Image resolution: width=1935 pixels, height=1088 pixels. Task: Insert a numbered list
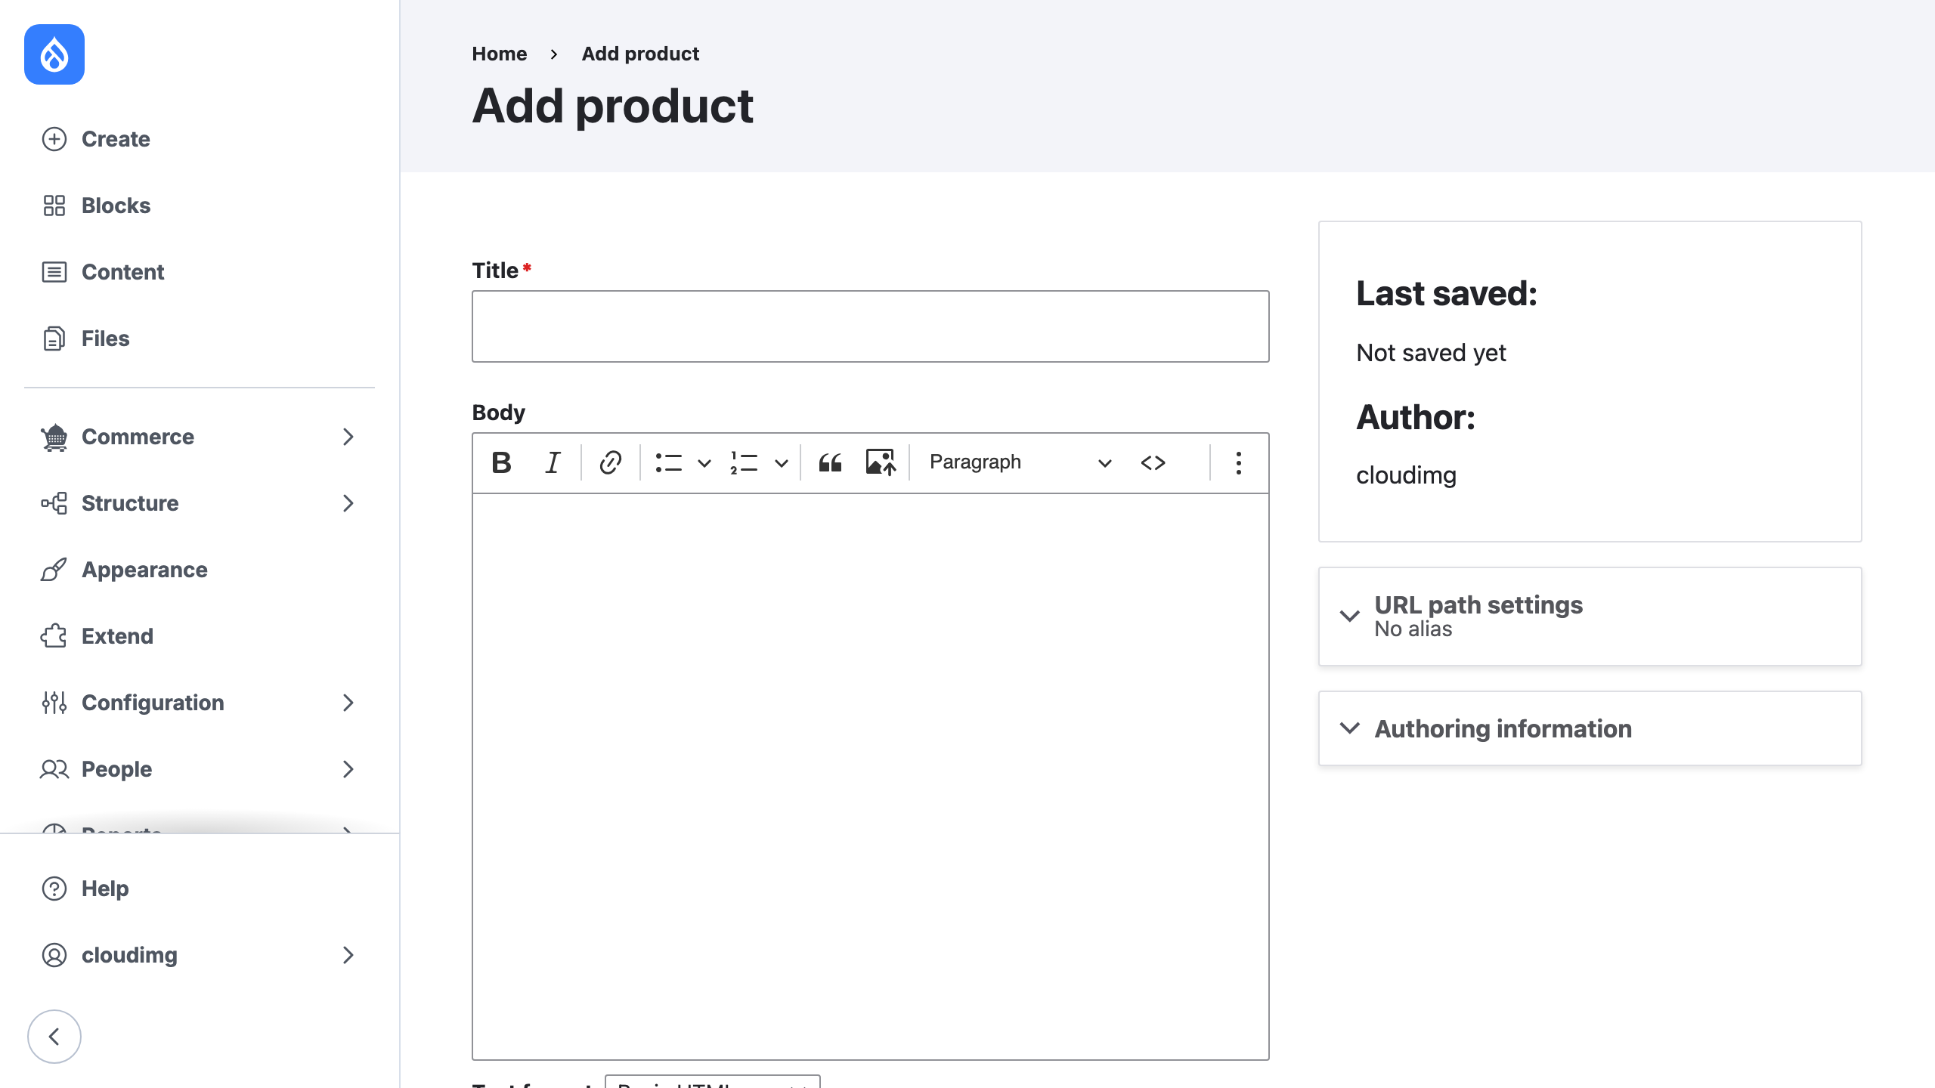pos(745,462)
